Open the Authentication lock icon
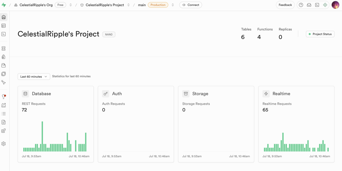Viewport: 342px width, 171px height. point(3,57)
